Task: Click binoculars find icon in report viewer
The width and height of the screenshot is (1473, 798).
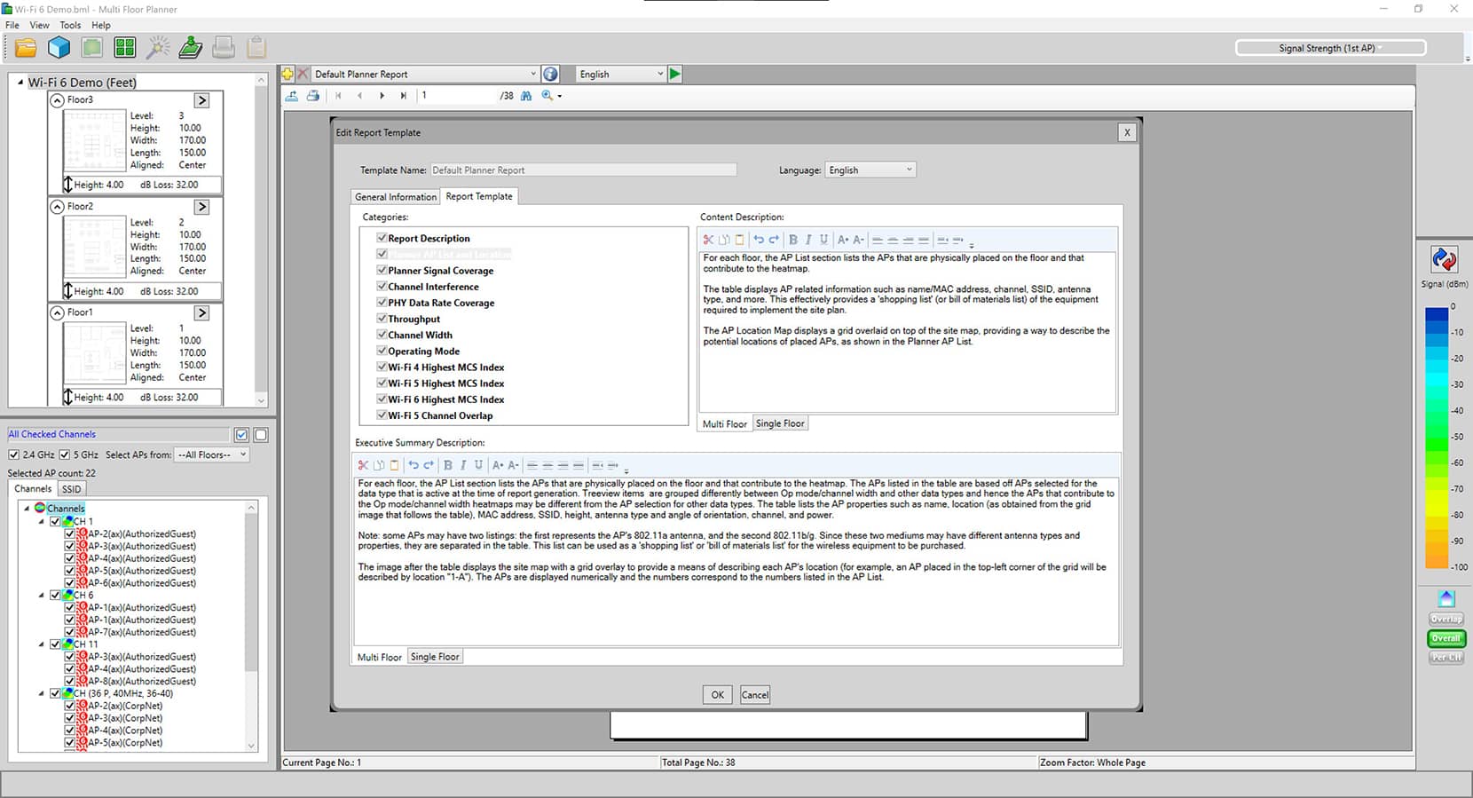Action: [526, 96]
